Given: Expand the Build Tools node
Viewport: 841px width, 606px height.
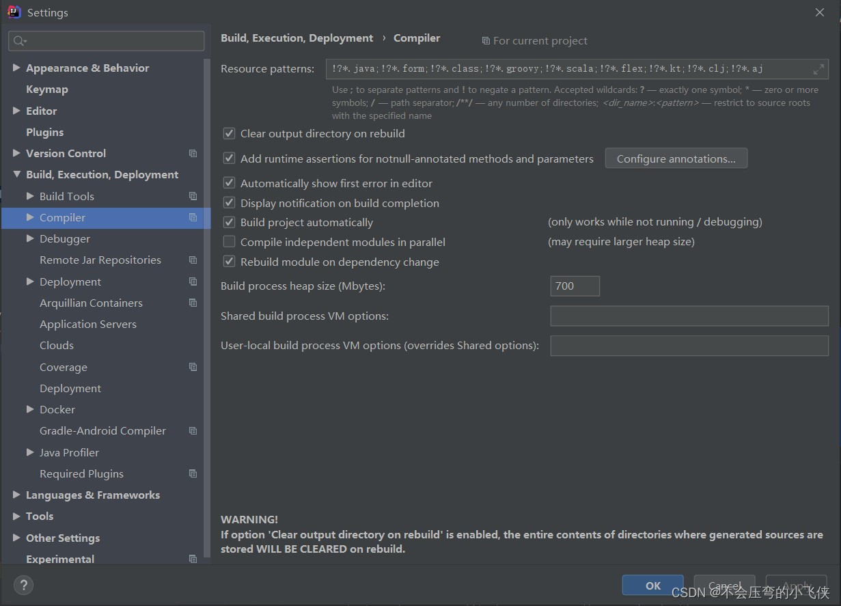Looking at the screenshot, I should tap(30, 196).
